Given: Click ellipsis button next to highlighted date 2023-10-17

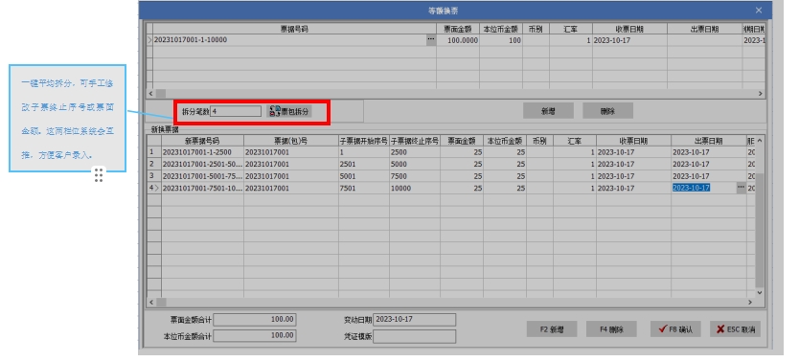Looking at the screenshot, I should (x=741, y=188).
